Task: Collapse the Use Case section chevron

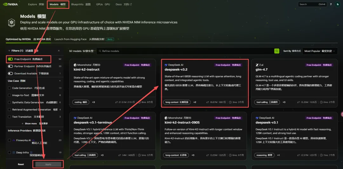Action: (x=60, y=81)
